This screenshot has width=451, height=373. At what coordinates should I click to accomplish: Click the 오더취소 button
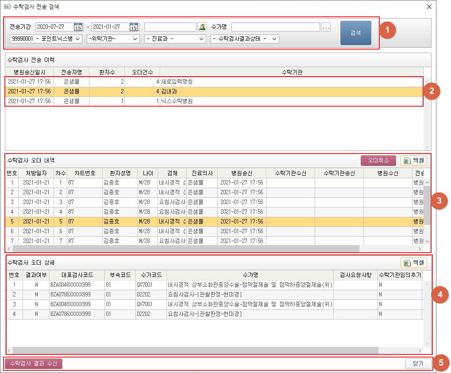(x=378, y=161)
